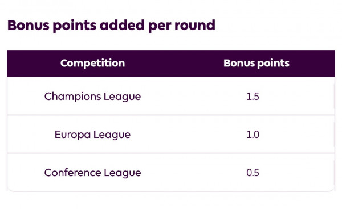This screenshot has width=342, height=209.
Task: Select the 0.5 bonus points value
Action: pos(253,173)
